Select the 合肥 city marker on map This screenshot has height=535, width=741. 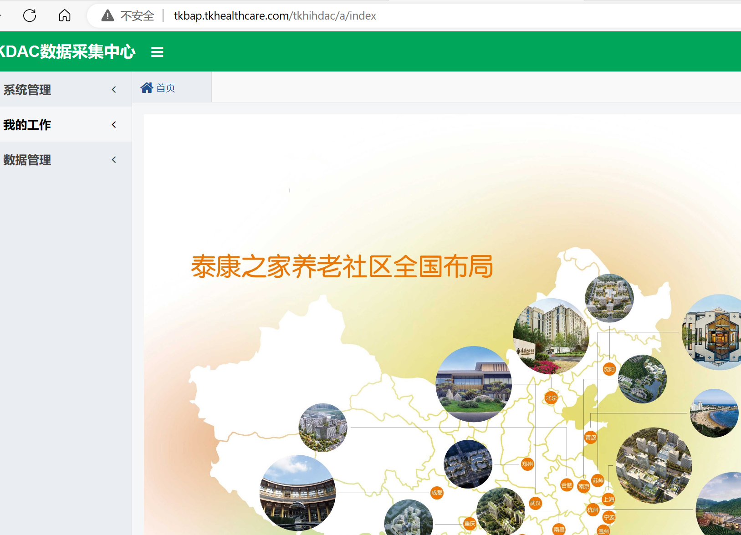click(567, 485)
